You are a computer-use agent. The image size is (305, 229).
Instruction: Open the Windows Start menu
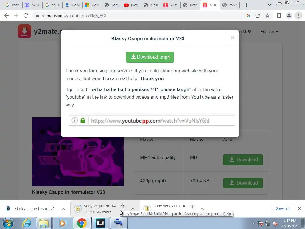[8, 223]
